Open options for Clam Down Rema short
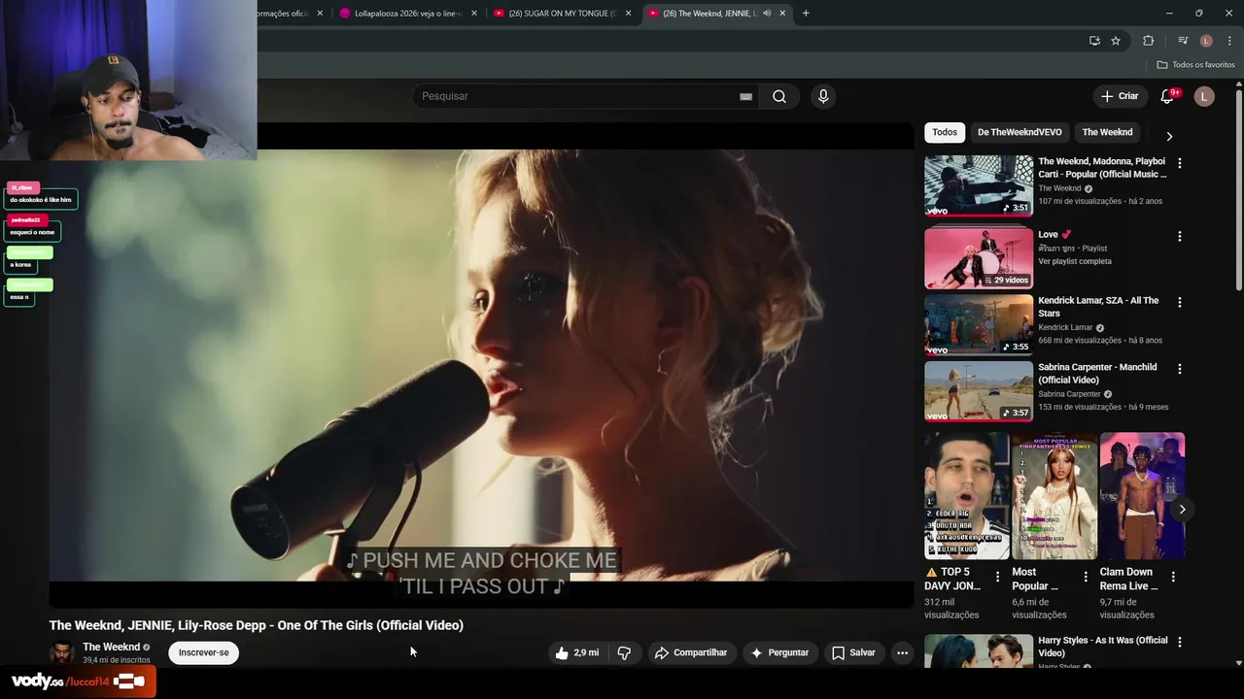The image size is (1244, 699). (1173, 577)
